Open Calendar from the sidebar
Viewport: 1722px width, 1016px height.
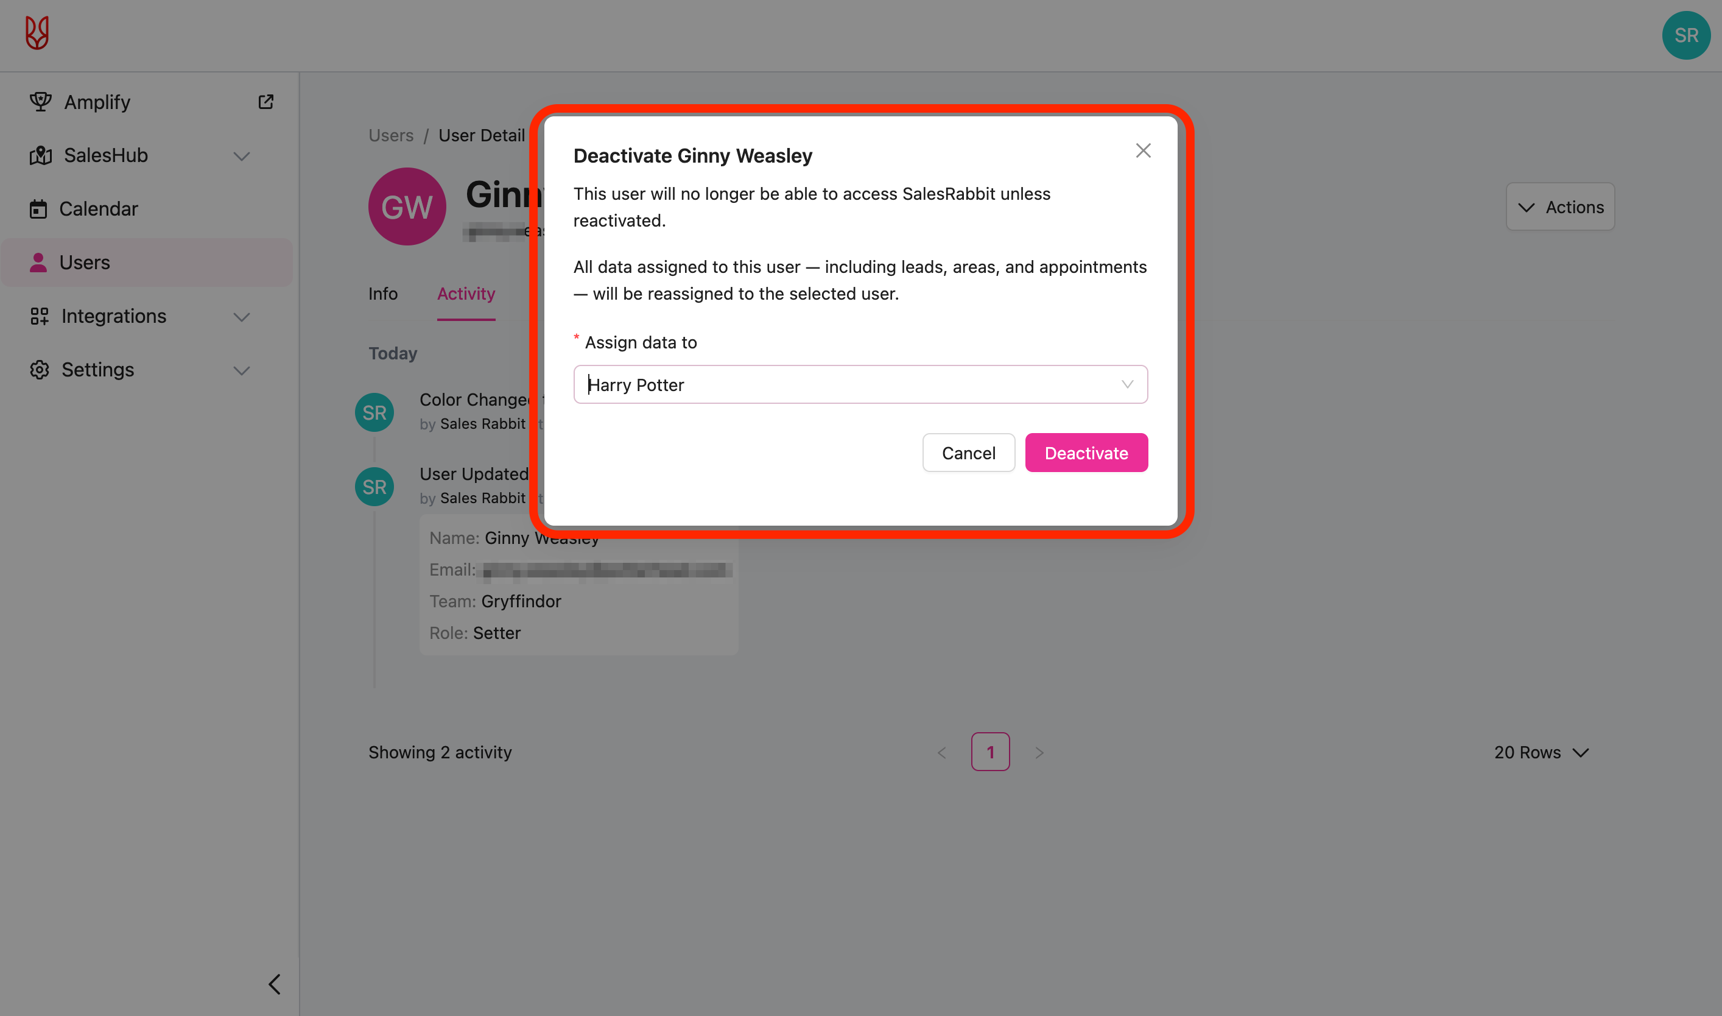[98, 209]
